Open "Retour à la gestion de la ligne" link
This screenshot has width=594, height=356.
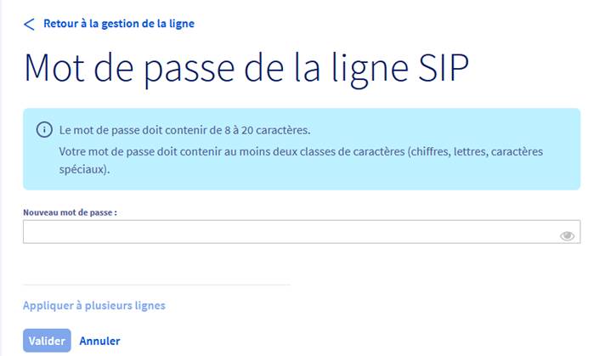click(119, 24)
